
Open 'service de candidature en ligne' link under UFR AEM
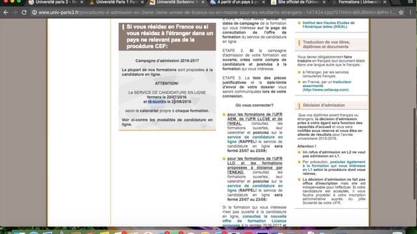coord(255,139)
